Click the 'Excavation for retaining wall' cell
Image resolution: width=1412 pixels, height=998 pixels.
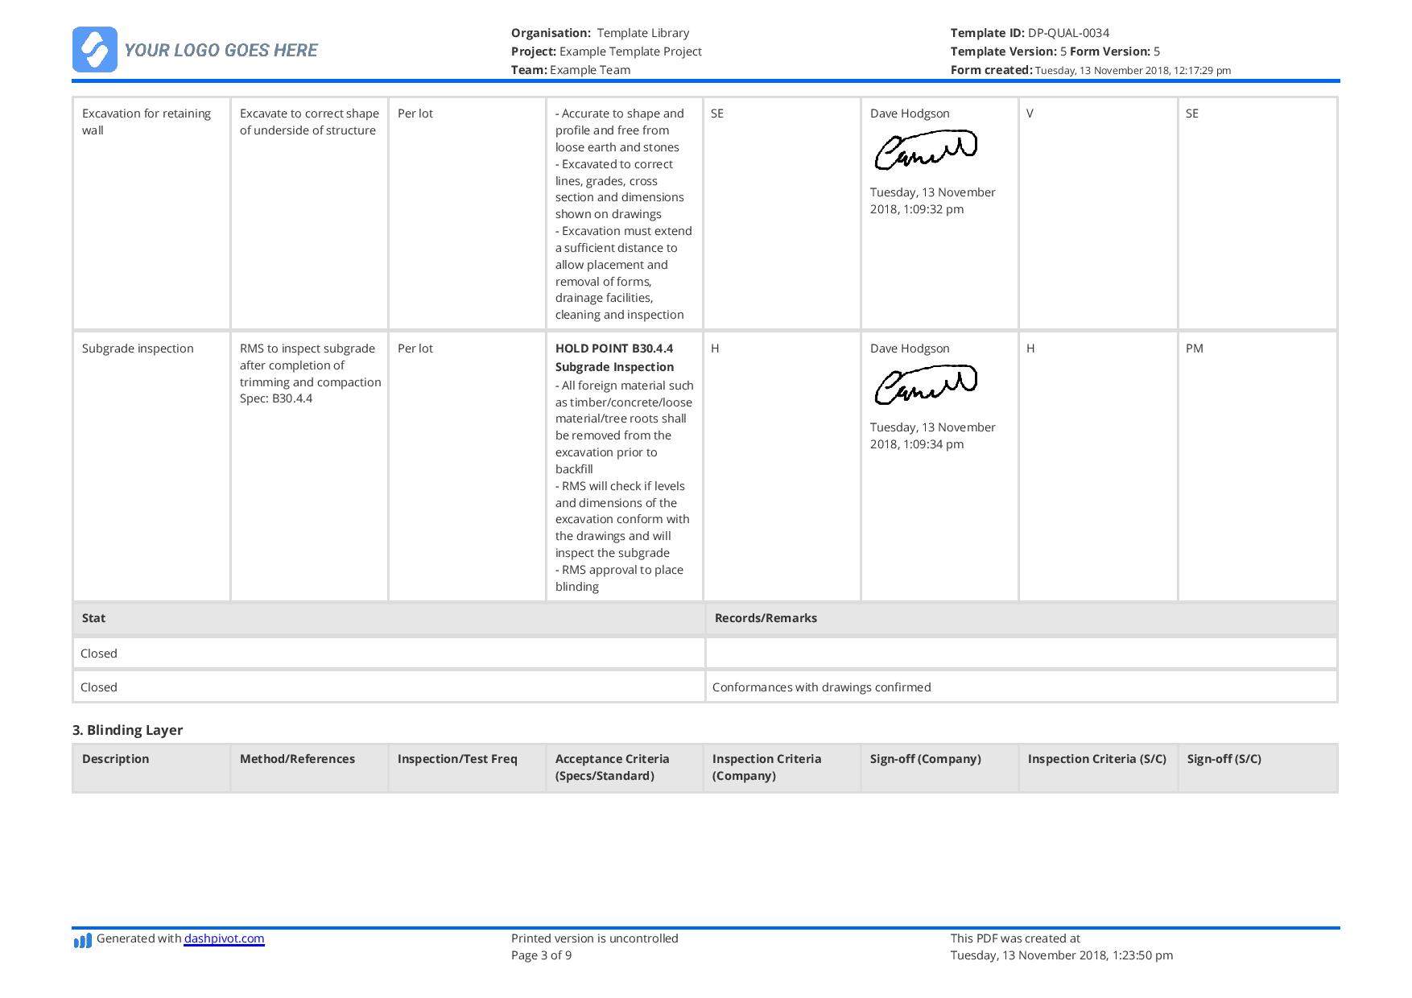click(x=151, y=213)
